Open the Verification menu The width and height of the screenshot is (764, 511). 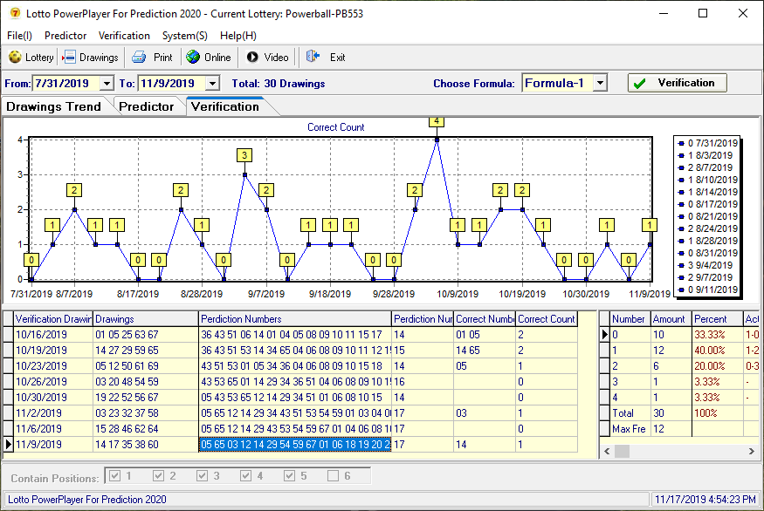point(124,36)
